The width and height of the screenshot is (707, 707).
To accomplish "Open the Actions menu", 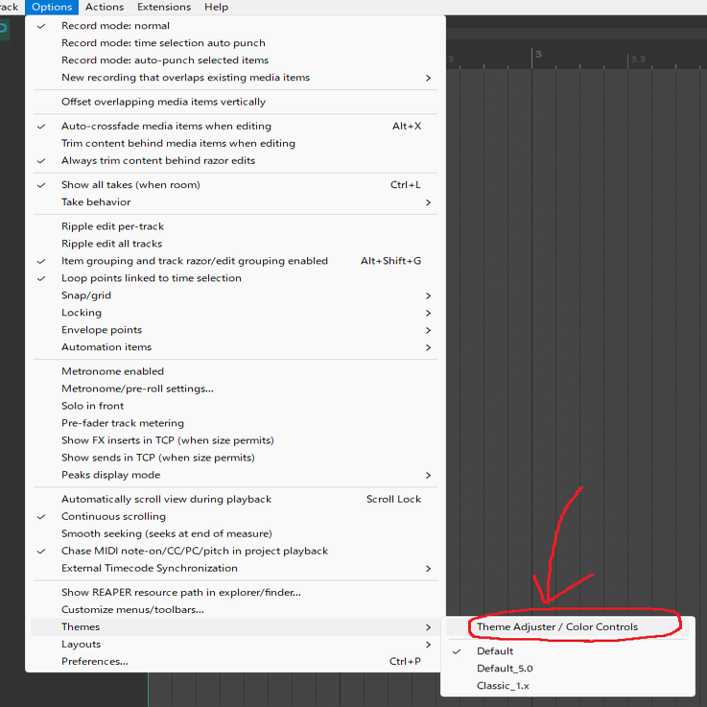I will point(105,8).
